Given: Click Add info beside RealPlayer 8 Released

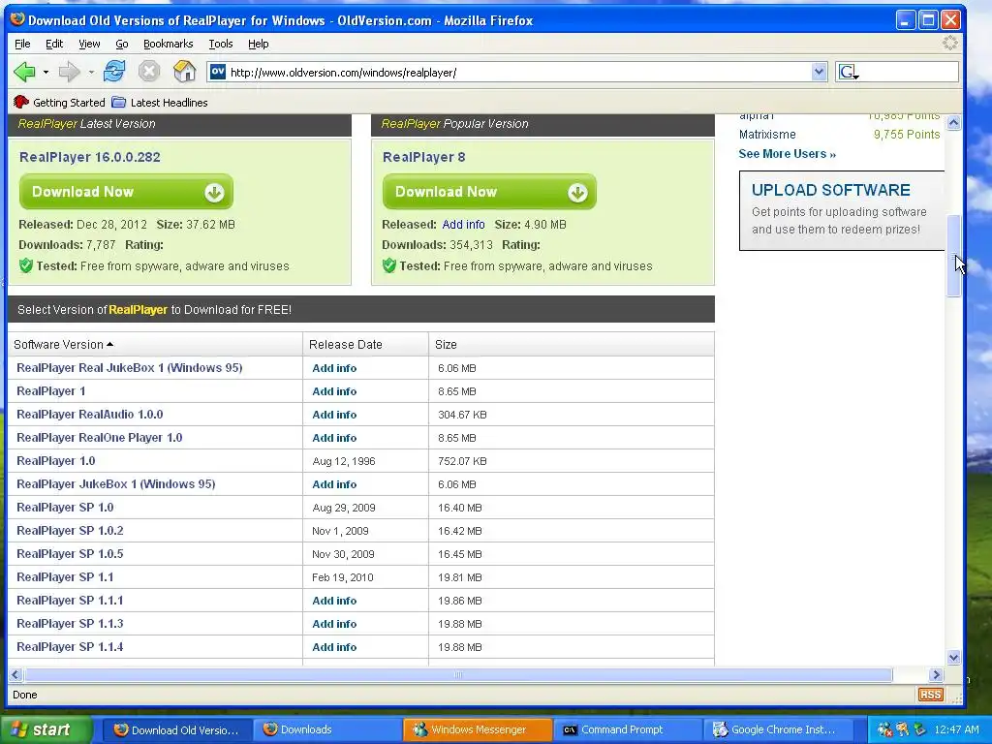Looking at the screenshot, I should click(463, 225).
